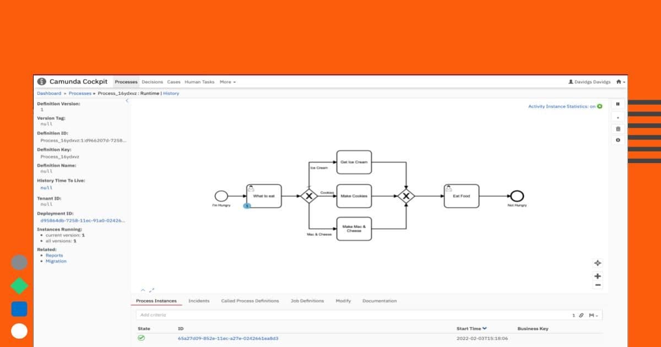Image resolution: width=661 pixels, height=347 pixels.
Task: Click the 2022-02-03T15:18:06 start time
Action: [x=482, y=338]
